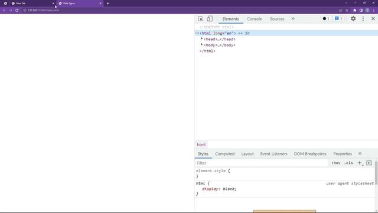The width and height of the screenshot is (378, 213).
Task: Open the browser three-dot menu
Action: pos(374,10)
